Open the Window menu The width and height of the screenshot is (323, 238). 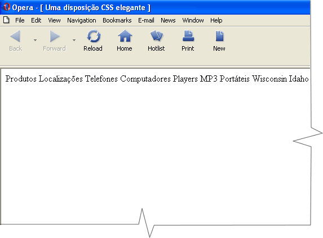coord(193,20)
